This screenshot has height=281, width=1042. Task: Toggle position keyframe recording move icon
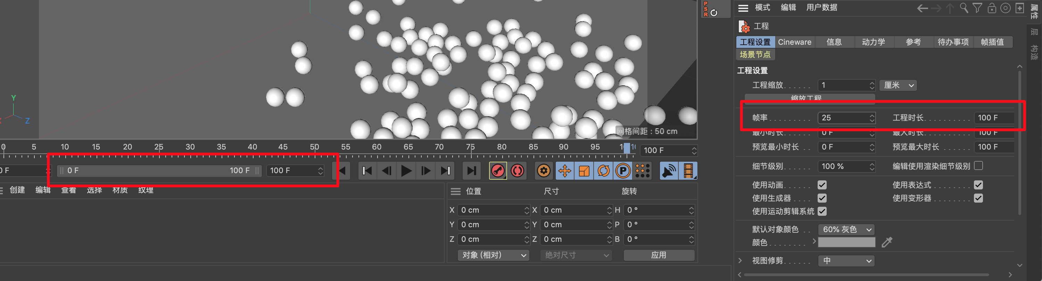point(564,171)
